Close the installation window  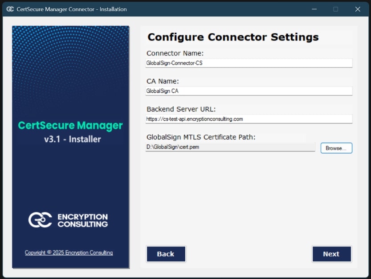point(358,9)
